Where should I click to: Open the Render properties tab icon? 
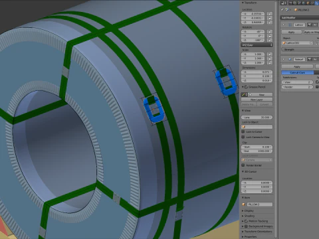(x=290, y=3)
